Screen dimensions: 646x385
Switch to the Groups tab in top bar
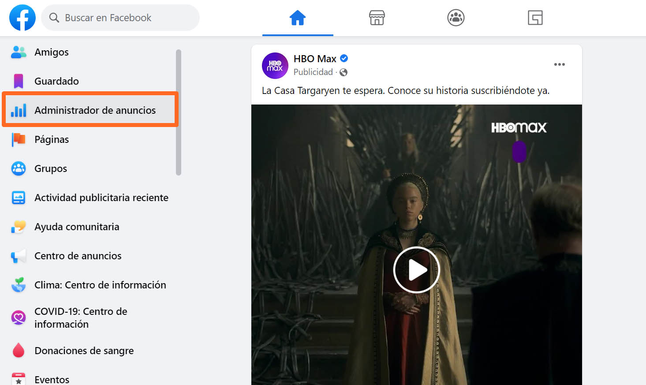coord(456,18)
